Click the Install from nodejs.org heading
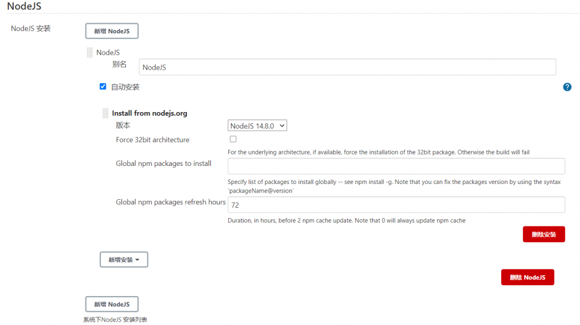This screenshot has width=580, height=325. coord(150,113)
